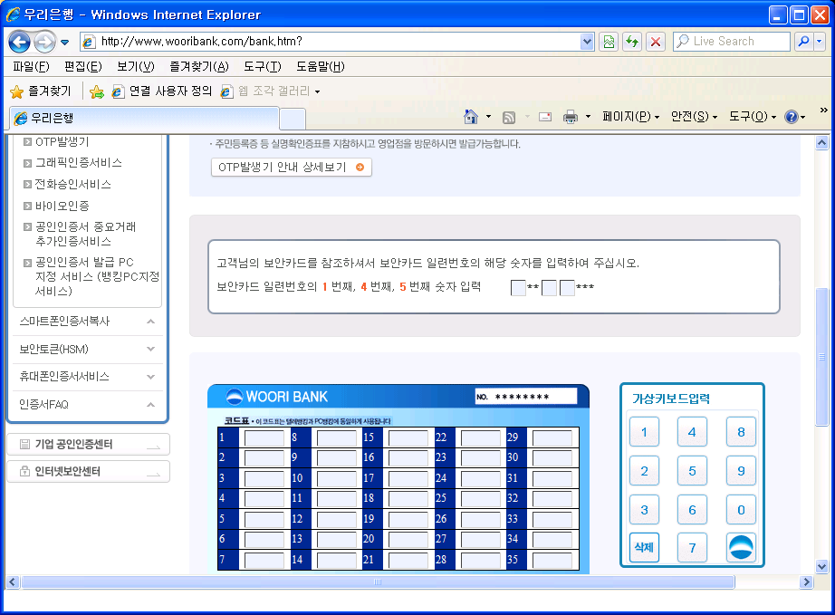The height and width of the screenshot is (615, 835).
Task: Click security card code field 1
Action: pos(264,437)
